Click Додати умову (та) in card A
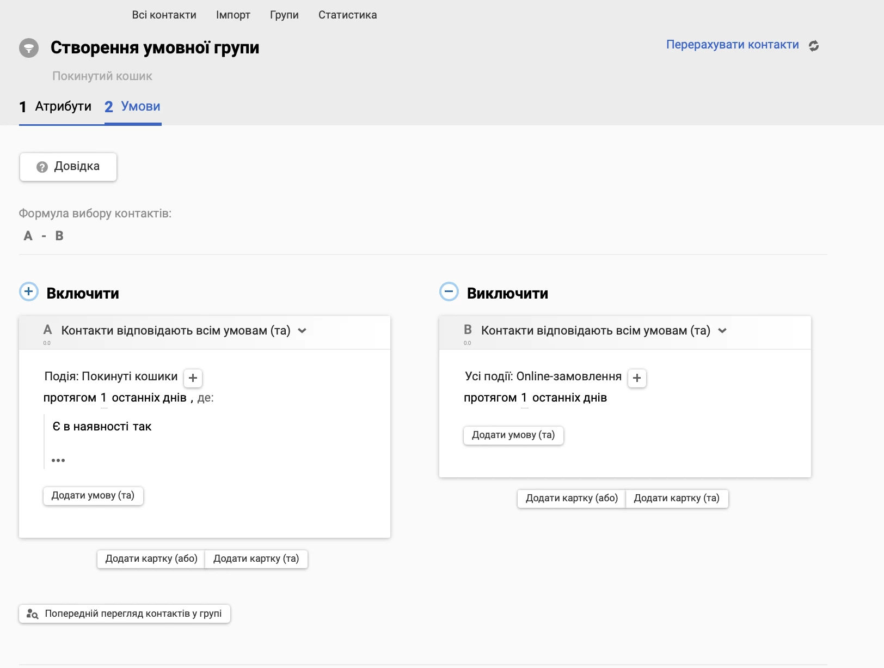884x668 pixels. click(93, 496)
